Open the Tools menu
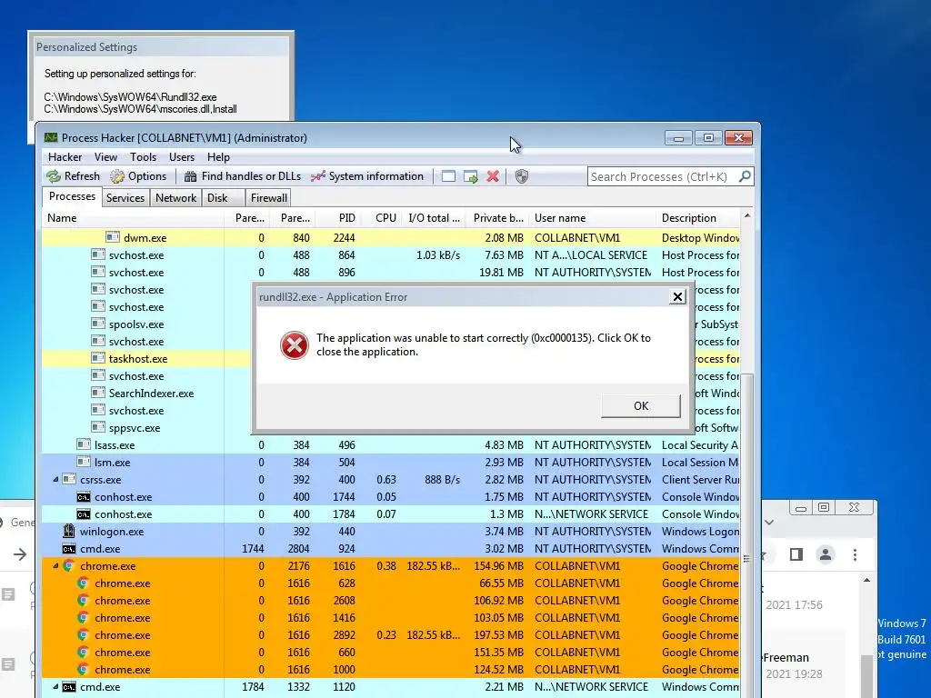Image resolution: width=931 pixels, height=698 pixels. [x=143, y=157]
